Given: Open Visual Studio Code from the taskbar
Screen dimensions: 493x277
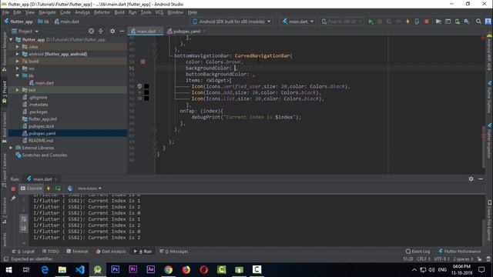Looking at the screenshot, I should pyautogui.click(x=80, y=270).
